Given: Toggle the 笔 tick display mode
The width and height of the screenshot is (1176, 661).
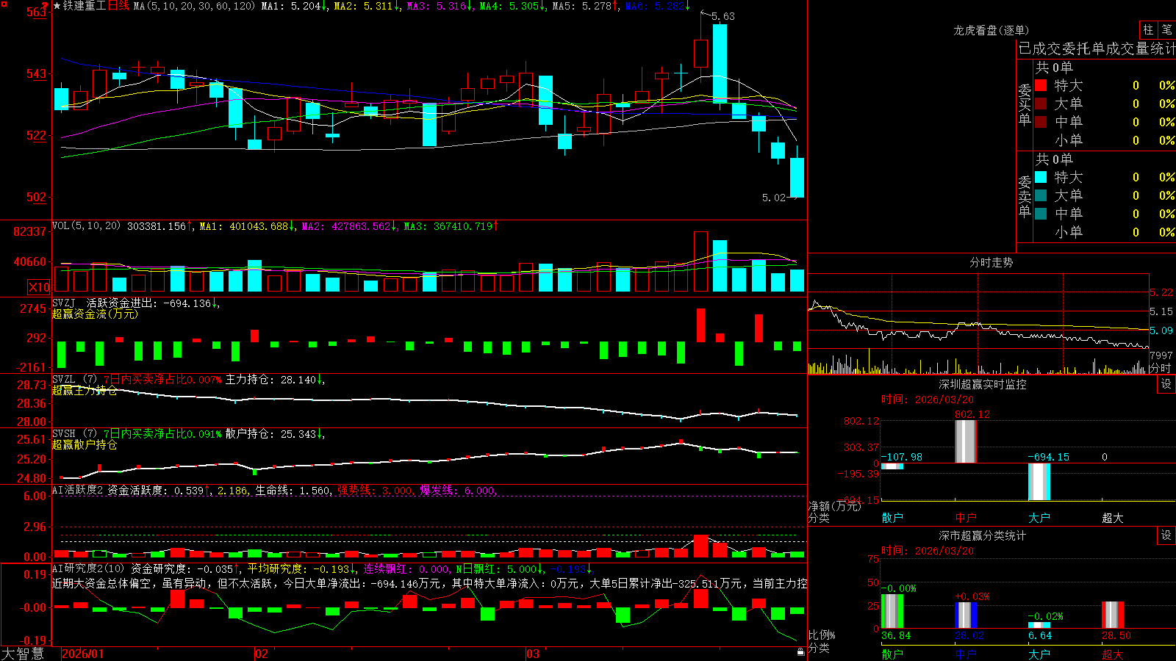Looking at the screenshot, I should pos(1166,29).
